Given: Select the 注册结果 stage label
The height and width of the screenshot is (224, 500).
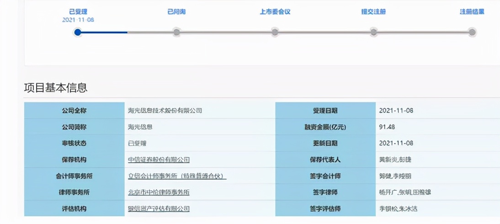Looking at the screenshot, I should click(x=472, y=12).
